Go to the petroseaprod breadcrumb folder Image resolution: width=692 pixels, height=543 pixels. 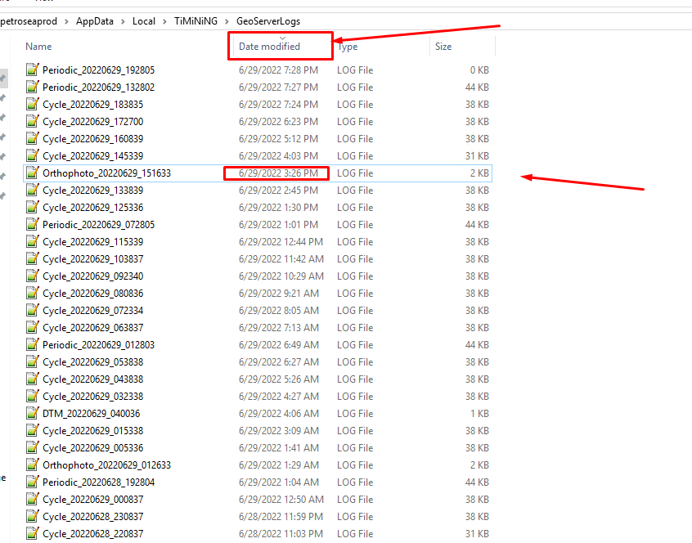(29, 21)
